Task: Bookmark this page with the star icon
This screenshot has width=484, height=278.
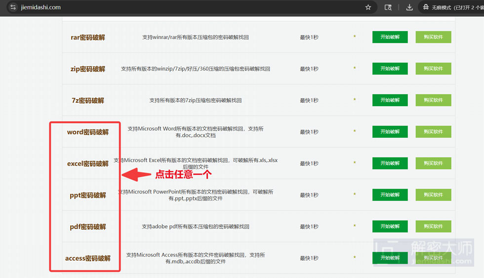Action: click(x=368, y=7)
